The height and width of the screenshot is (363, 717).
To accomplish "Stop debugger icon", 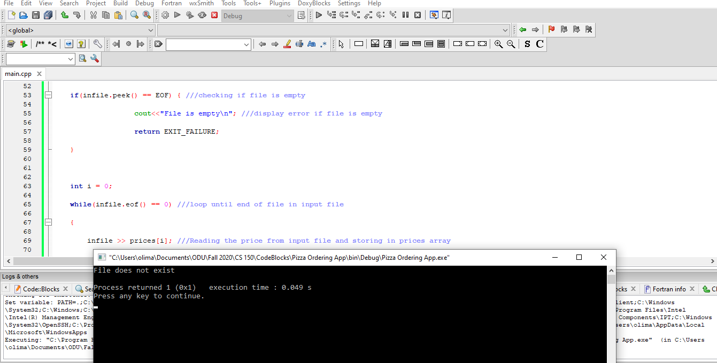I will click(x=418, y=15).
